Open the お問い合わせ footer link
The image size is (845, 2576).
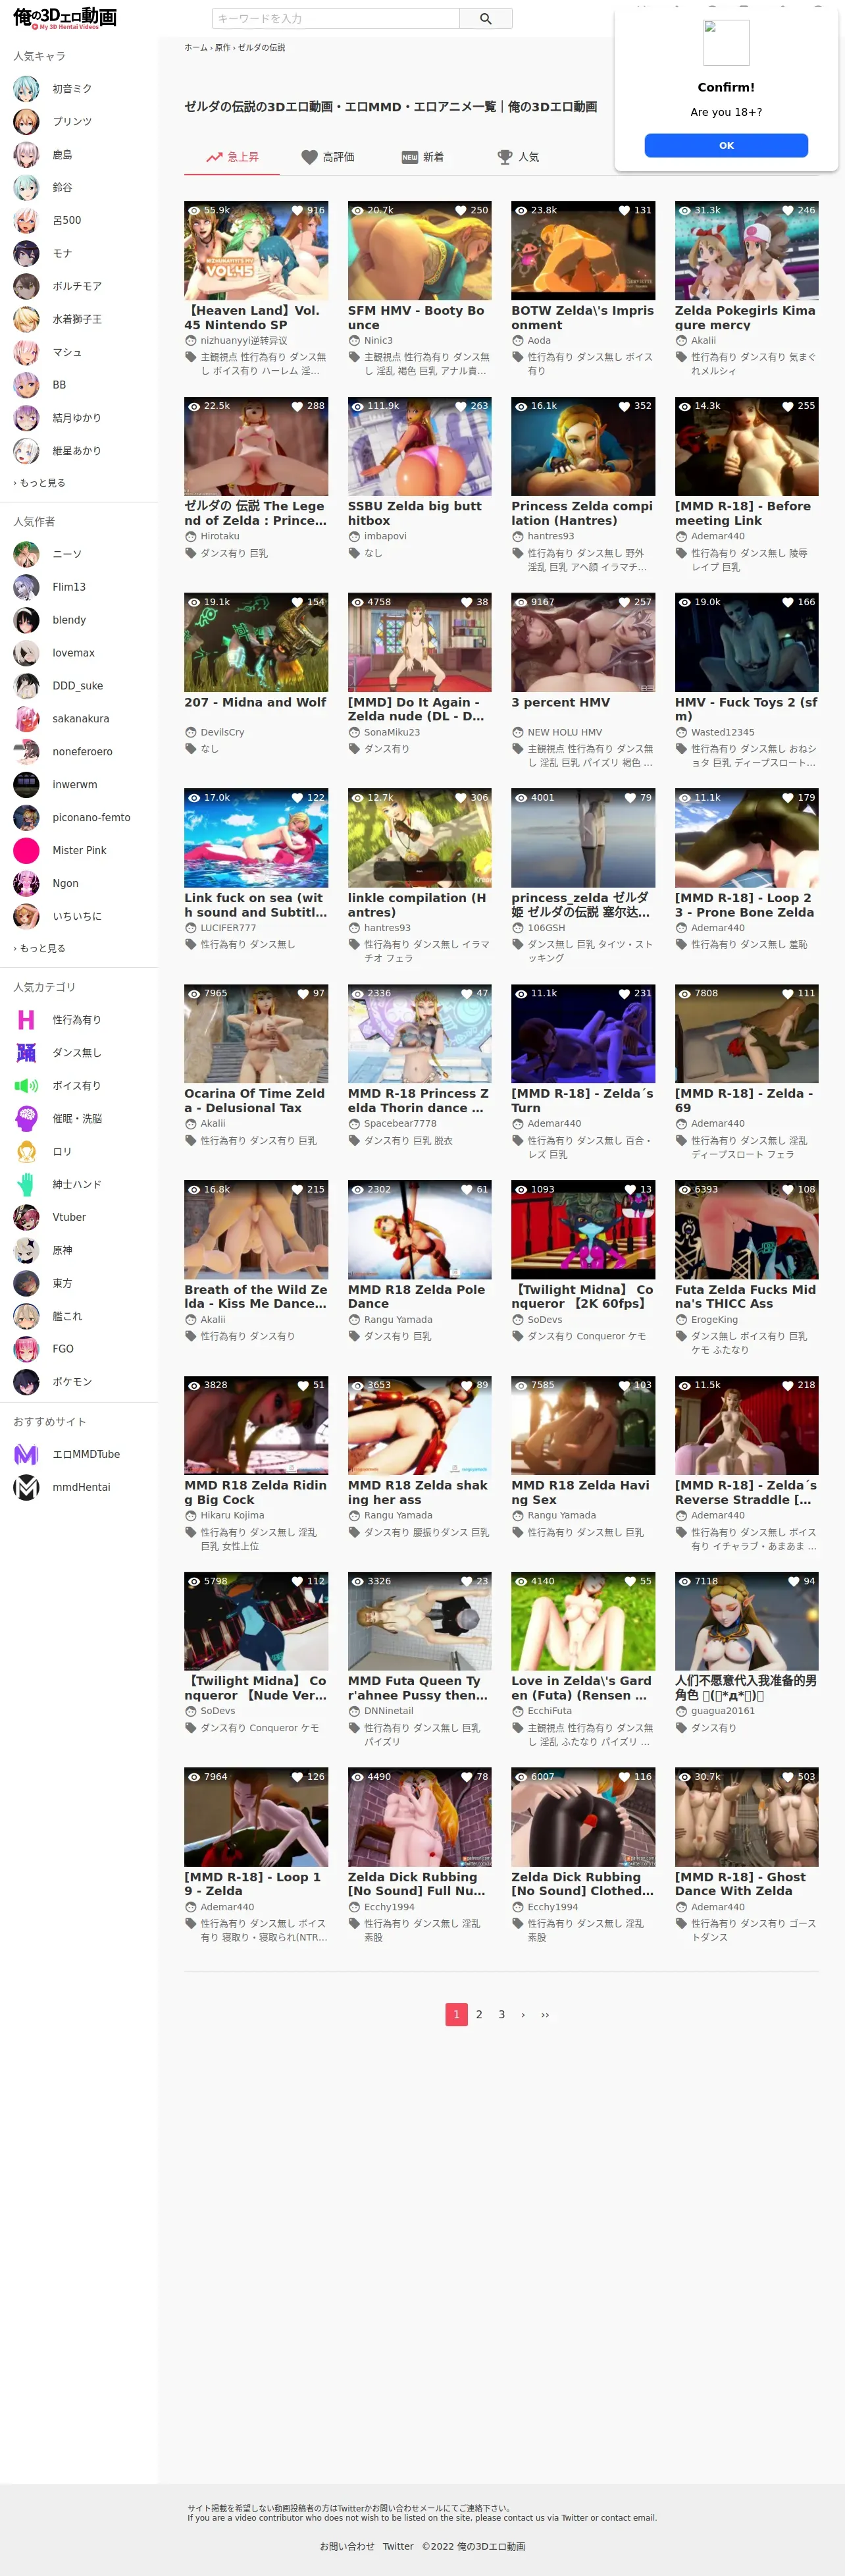click(x=347, y=2547)
